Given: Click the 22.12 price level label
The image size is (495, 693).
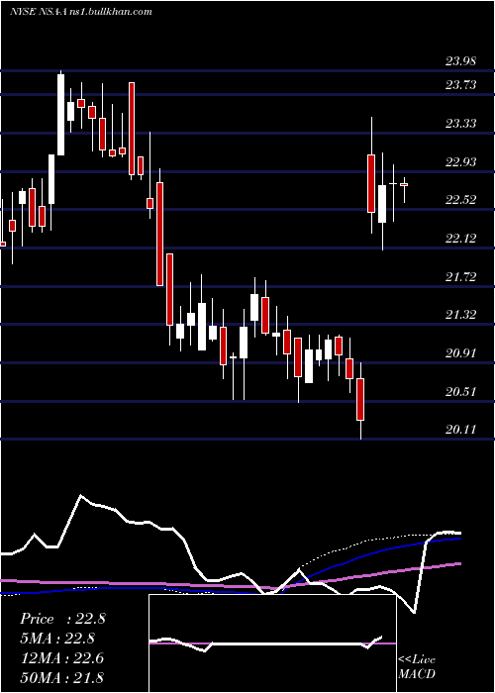Looking at the screenshot, I should [x=460, y=239].
